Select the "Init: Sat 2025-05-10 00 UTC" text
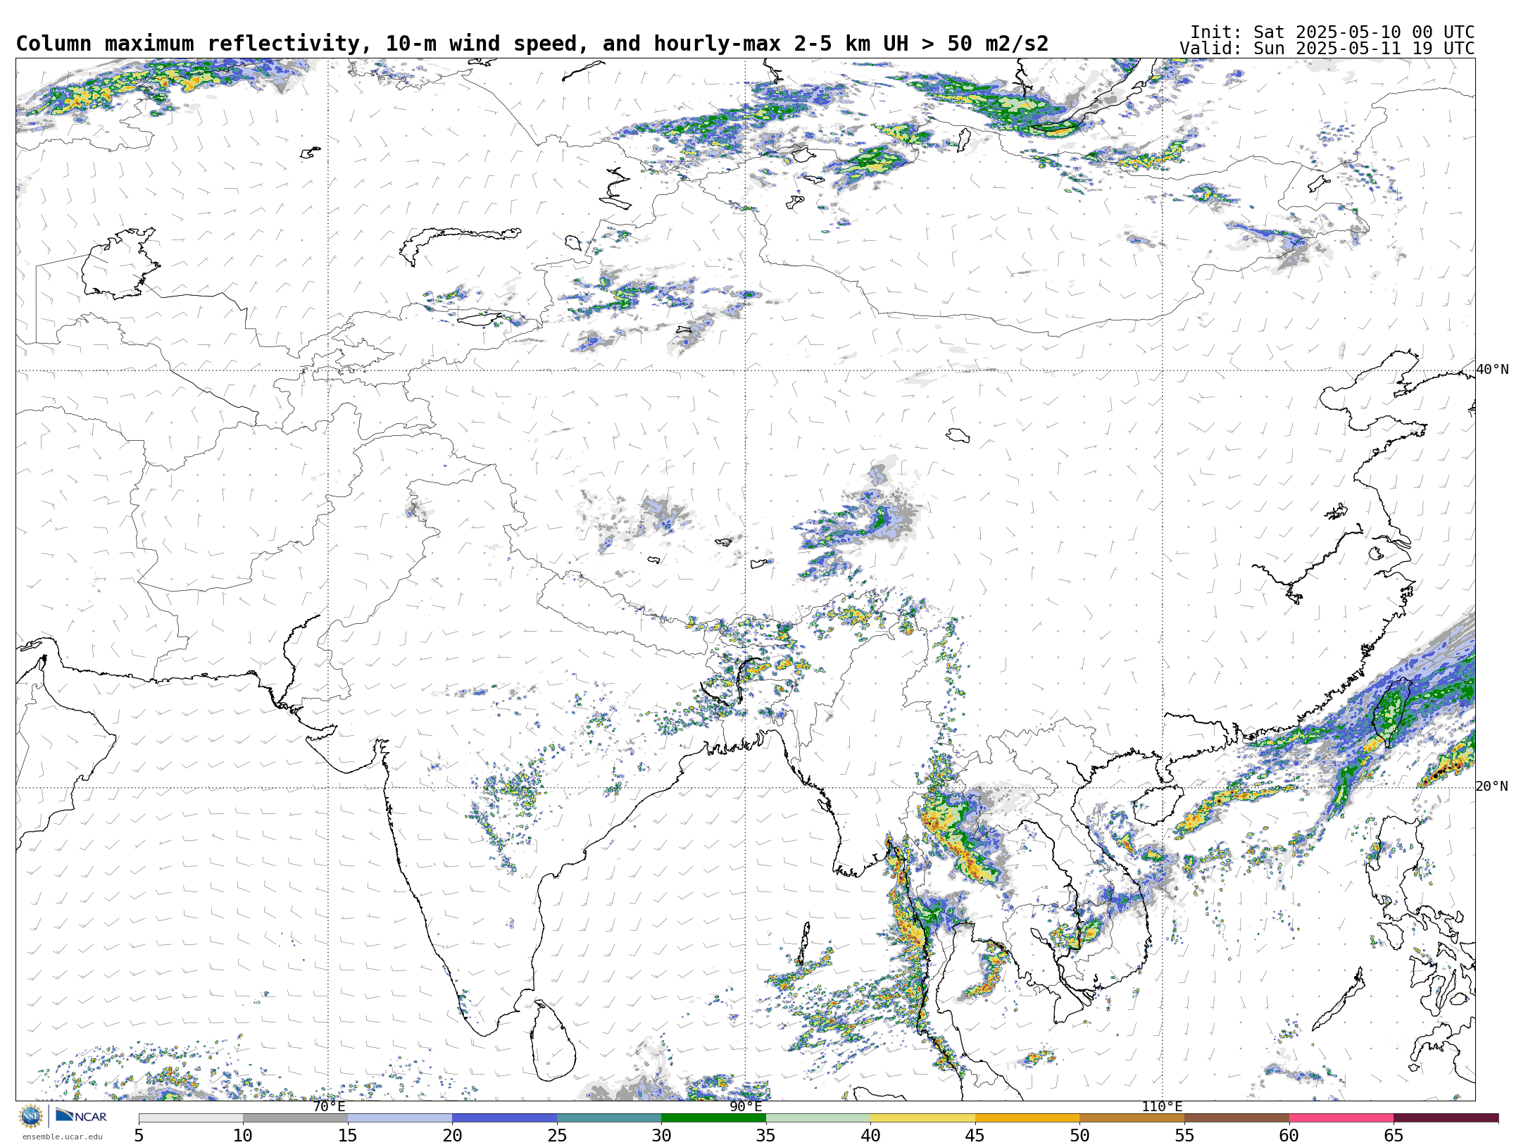This screenshot has height=1145, width=1521. (x=1332, y=32)
